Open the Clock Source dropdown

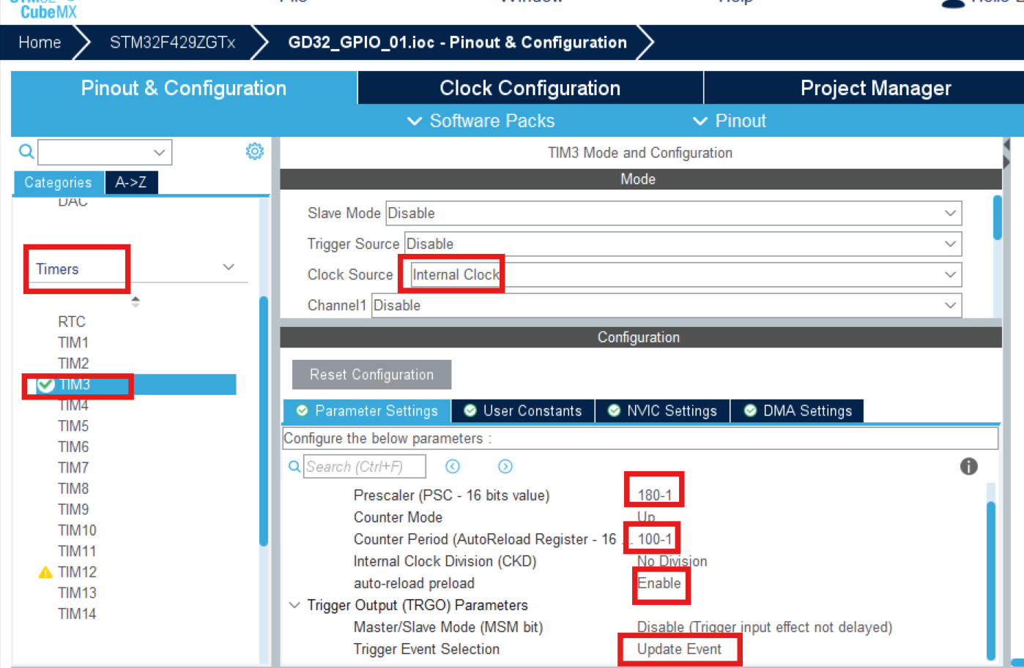click(685, 274)
